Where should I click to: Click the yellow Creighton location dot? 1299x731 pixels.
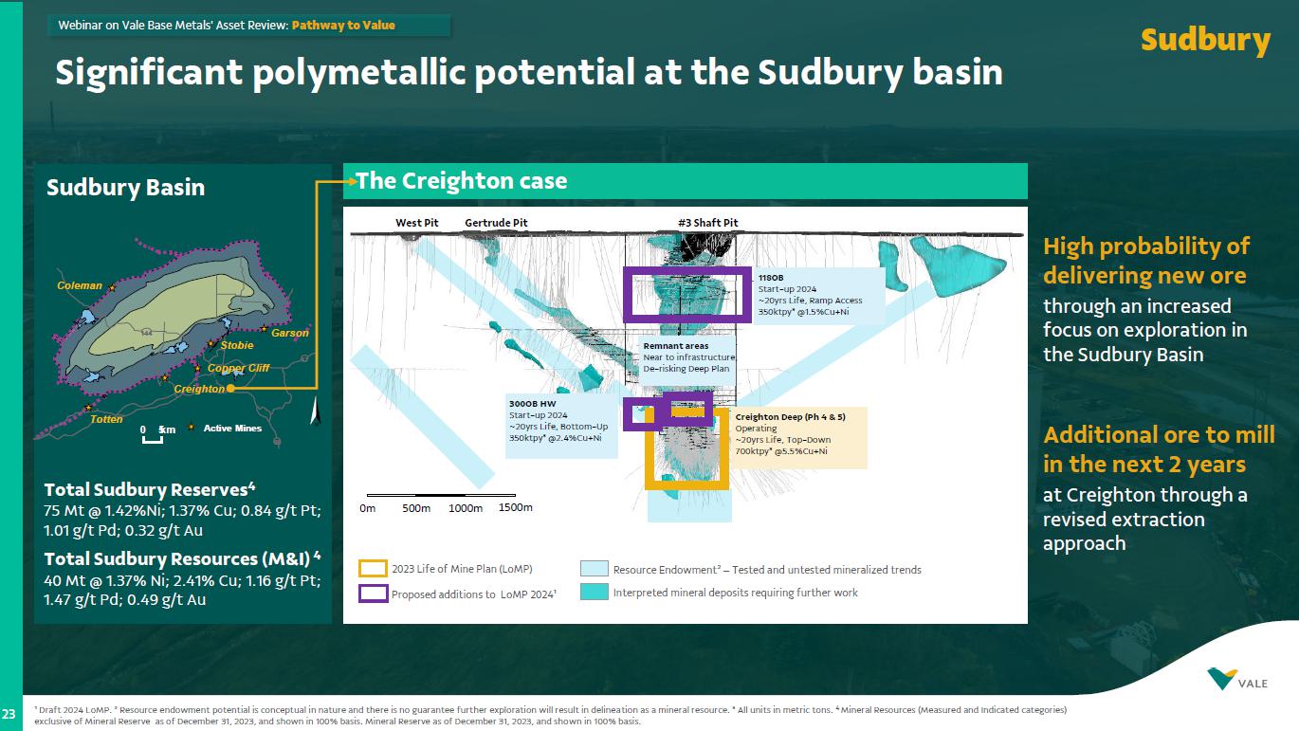tap(230, 388)
